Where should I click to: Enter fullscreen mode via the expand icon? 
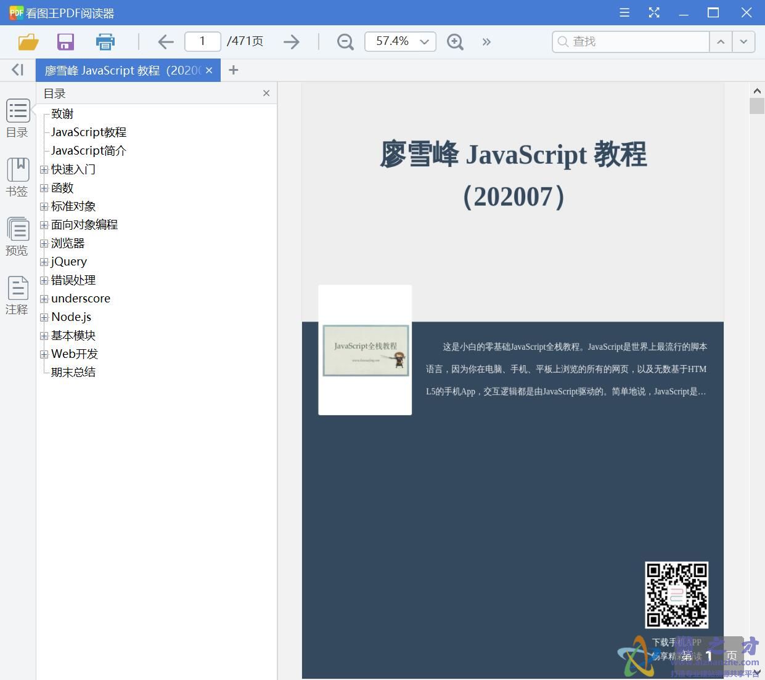coord(654,12)
